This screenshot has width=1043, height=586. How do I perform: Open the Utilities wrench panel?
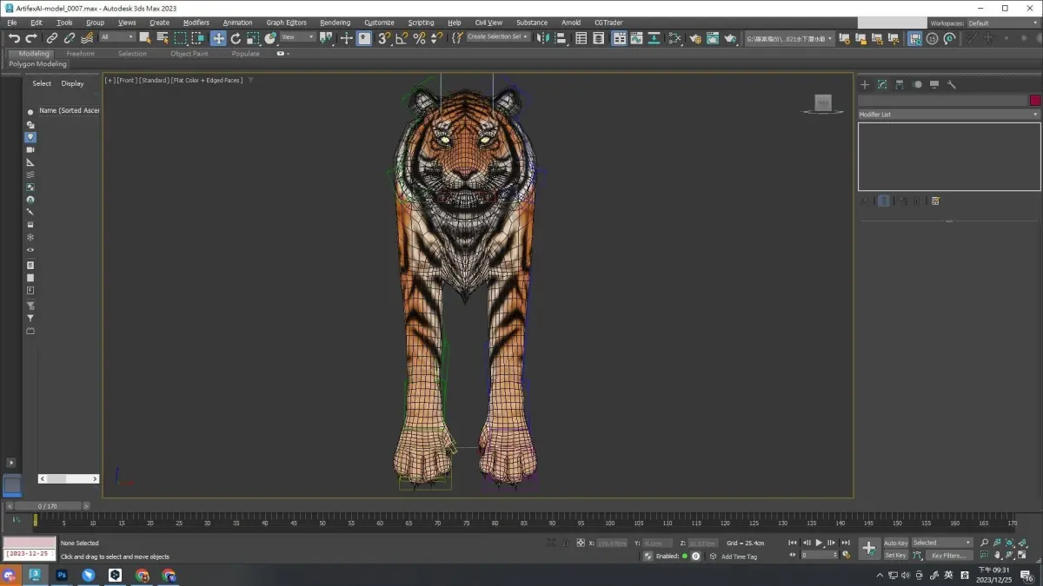[952, 84]
